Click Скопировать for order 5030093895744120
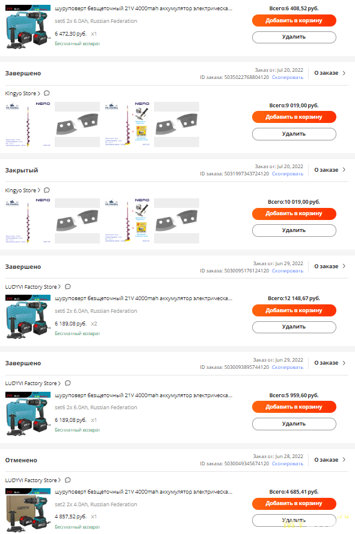This screenshot has width=355, height=534. (288, 367)
